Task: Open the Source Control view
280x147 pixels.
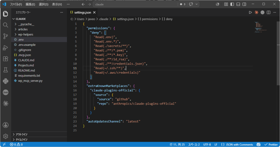Action: pos(5,36)
